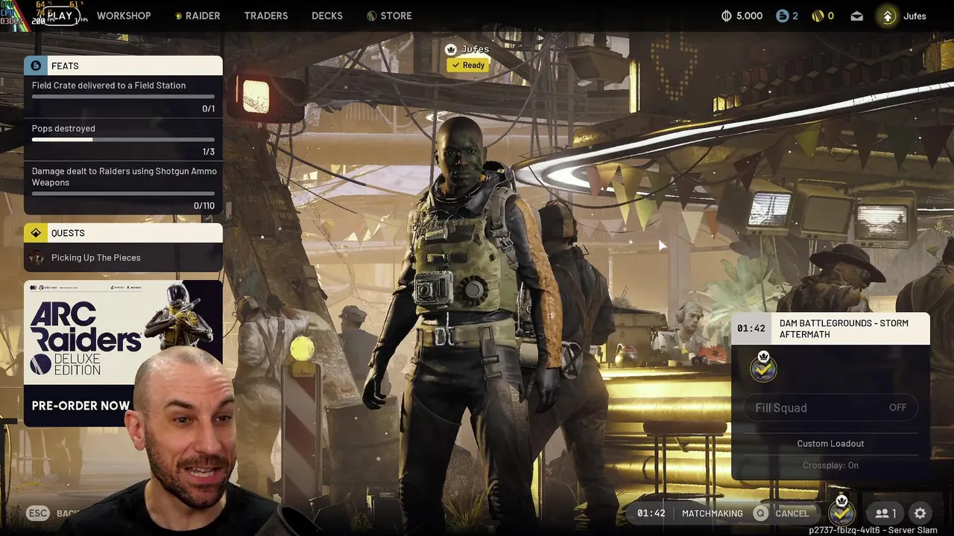The height and width of the screenshot is (536, 954).
Task: Go to the TRADERS tab
Action: (x=266, y=16)
